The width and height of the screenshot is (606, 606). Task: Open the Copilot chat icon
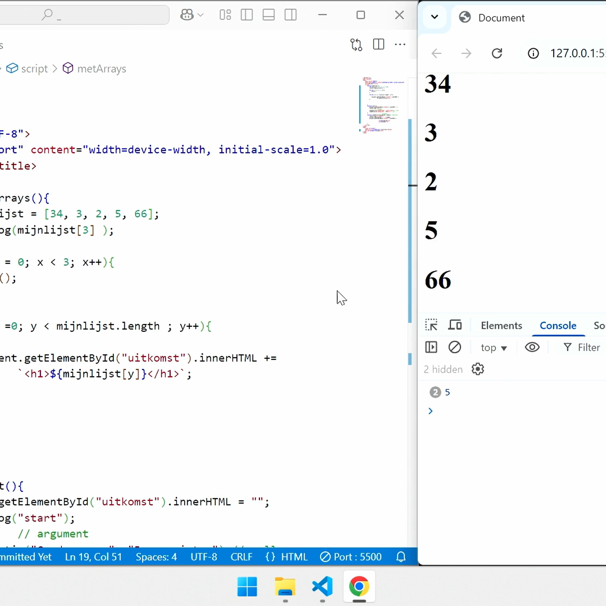point(187,15)
